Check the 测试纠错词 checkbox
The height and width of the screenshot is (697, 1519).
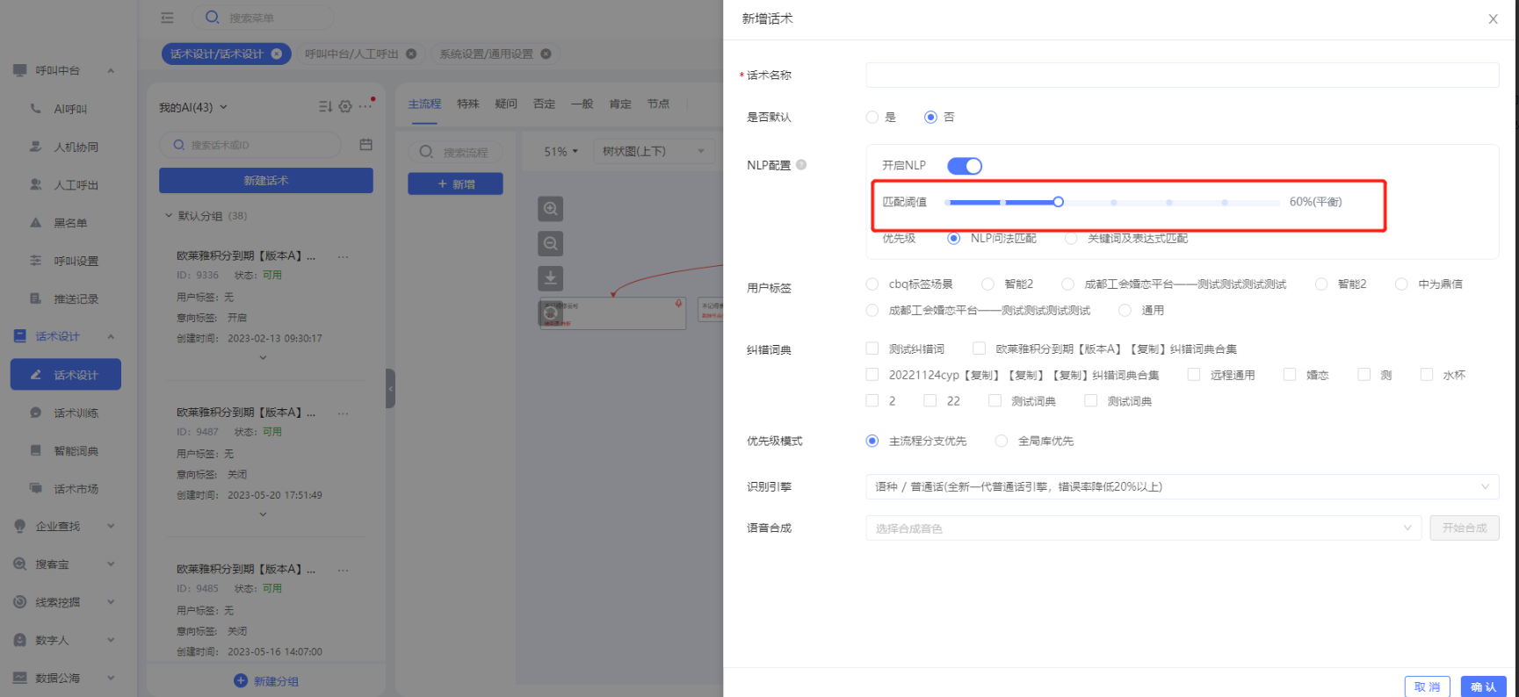tap(872, 348)
